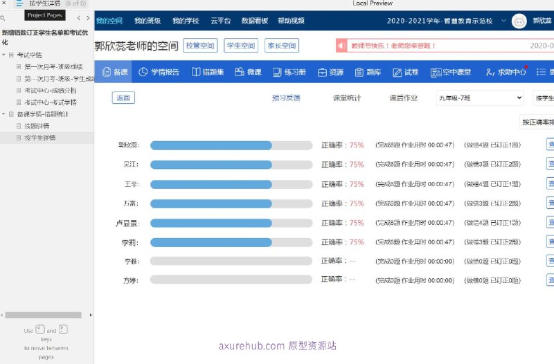The width and height of the screenshot is (554, 364).
Task: Open 我的班级 in the top nav
Action: click(x=148, y=21)
